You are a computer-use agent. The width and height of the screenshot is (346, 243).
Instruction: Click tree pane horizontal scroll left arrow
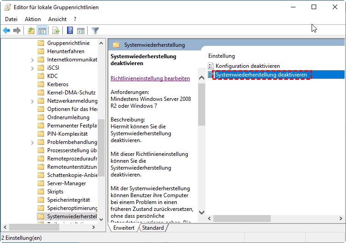[5, 227]
